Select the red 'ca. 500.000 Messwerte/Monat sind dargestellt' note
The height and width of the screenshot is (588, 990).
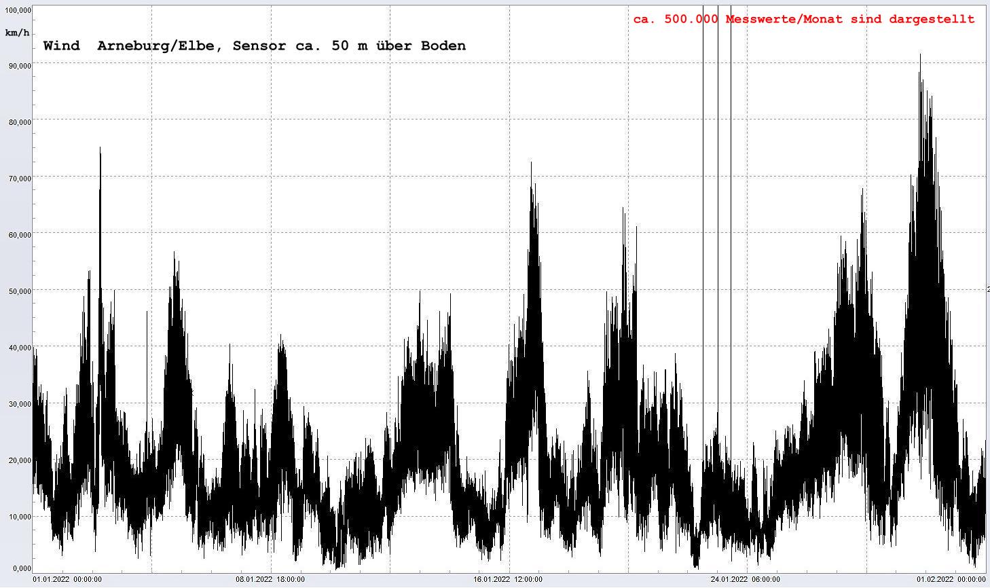click(x=804, y=19)
